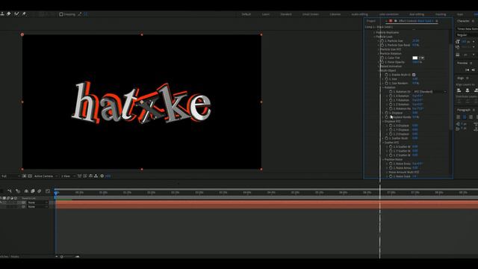Switch to the Standard workspace

pos(285,14)
